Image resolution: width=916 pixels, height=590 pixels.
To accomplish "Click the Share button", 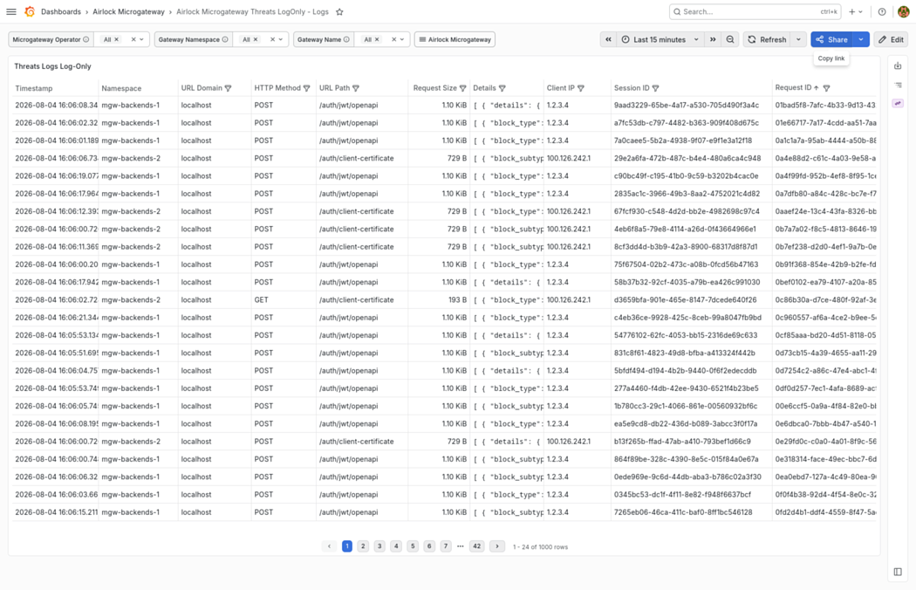I will (832, 40).
